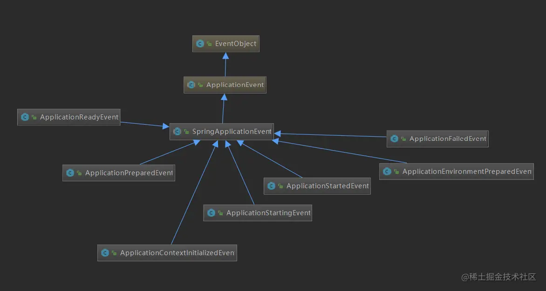Select the ApplicationEvent node label
This screenshot has width=546, height=291.
(235, 85)
